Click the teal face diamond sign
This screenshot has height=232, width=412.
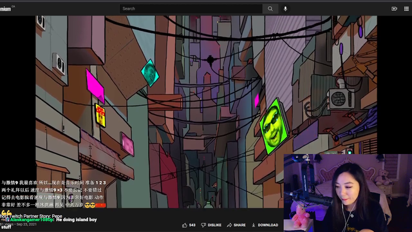pyautogui.click(x=150, y=73)
